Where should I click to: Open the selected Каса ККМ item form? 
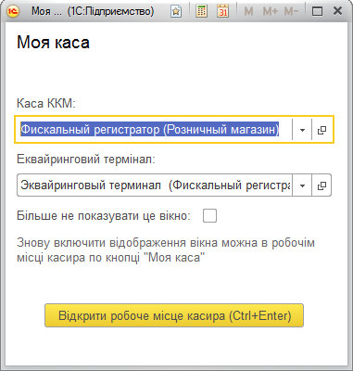coord(321,130)
